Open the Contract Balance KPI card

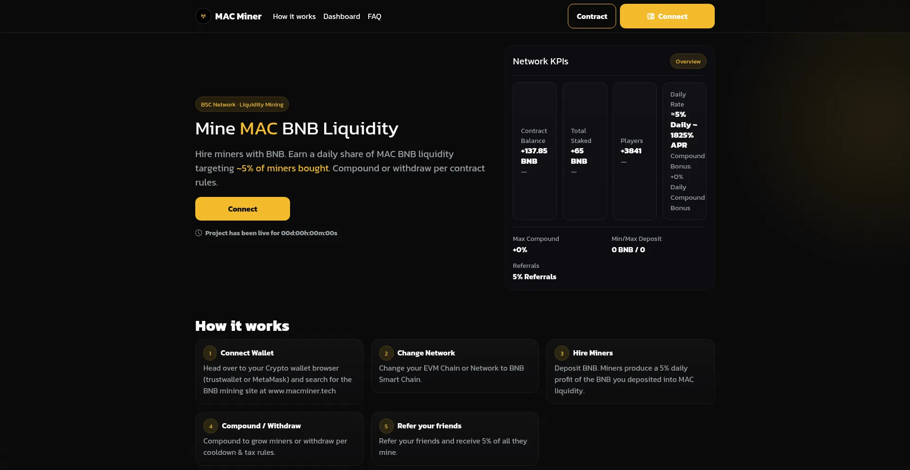click(535, 151)
